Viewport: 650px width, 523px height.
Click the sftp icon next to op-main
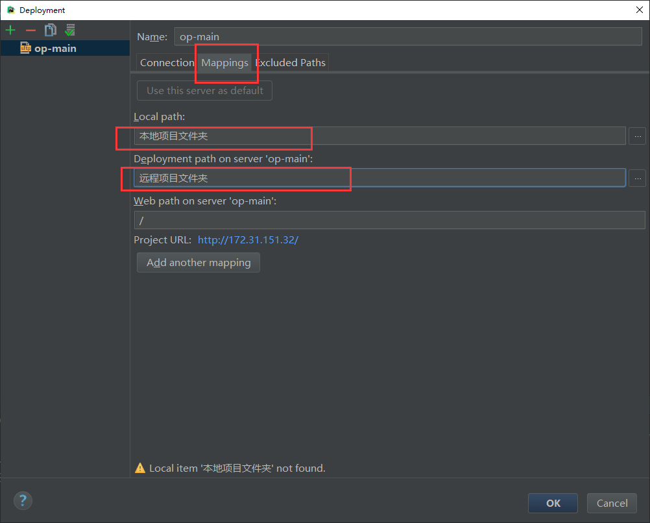click(x=25, y=47)
